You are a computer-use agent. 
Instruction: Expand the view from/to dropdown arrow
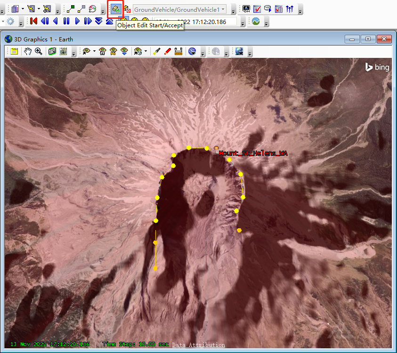tap(95, 51)
